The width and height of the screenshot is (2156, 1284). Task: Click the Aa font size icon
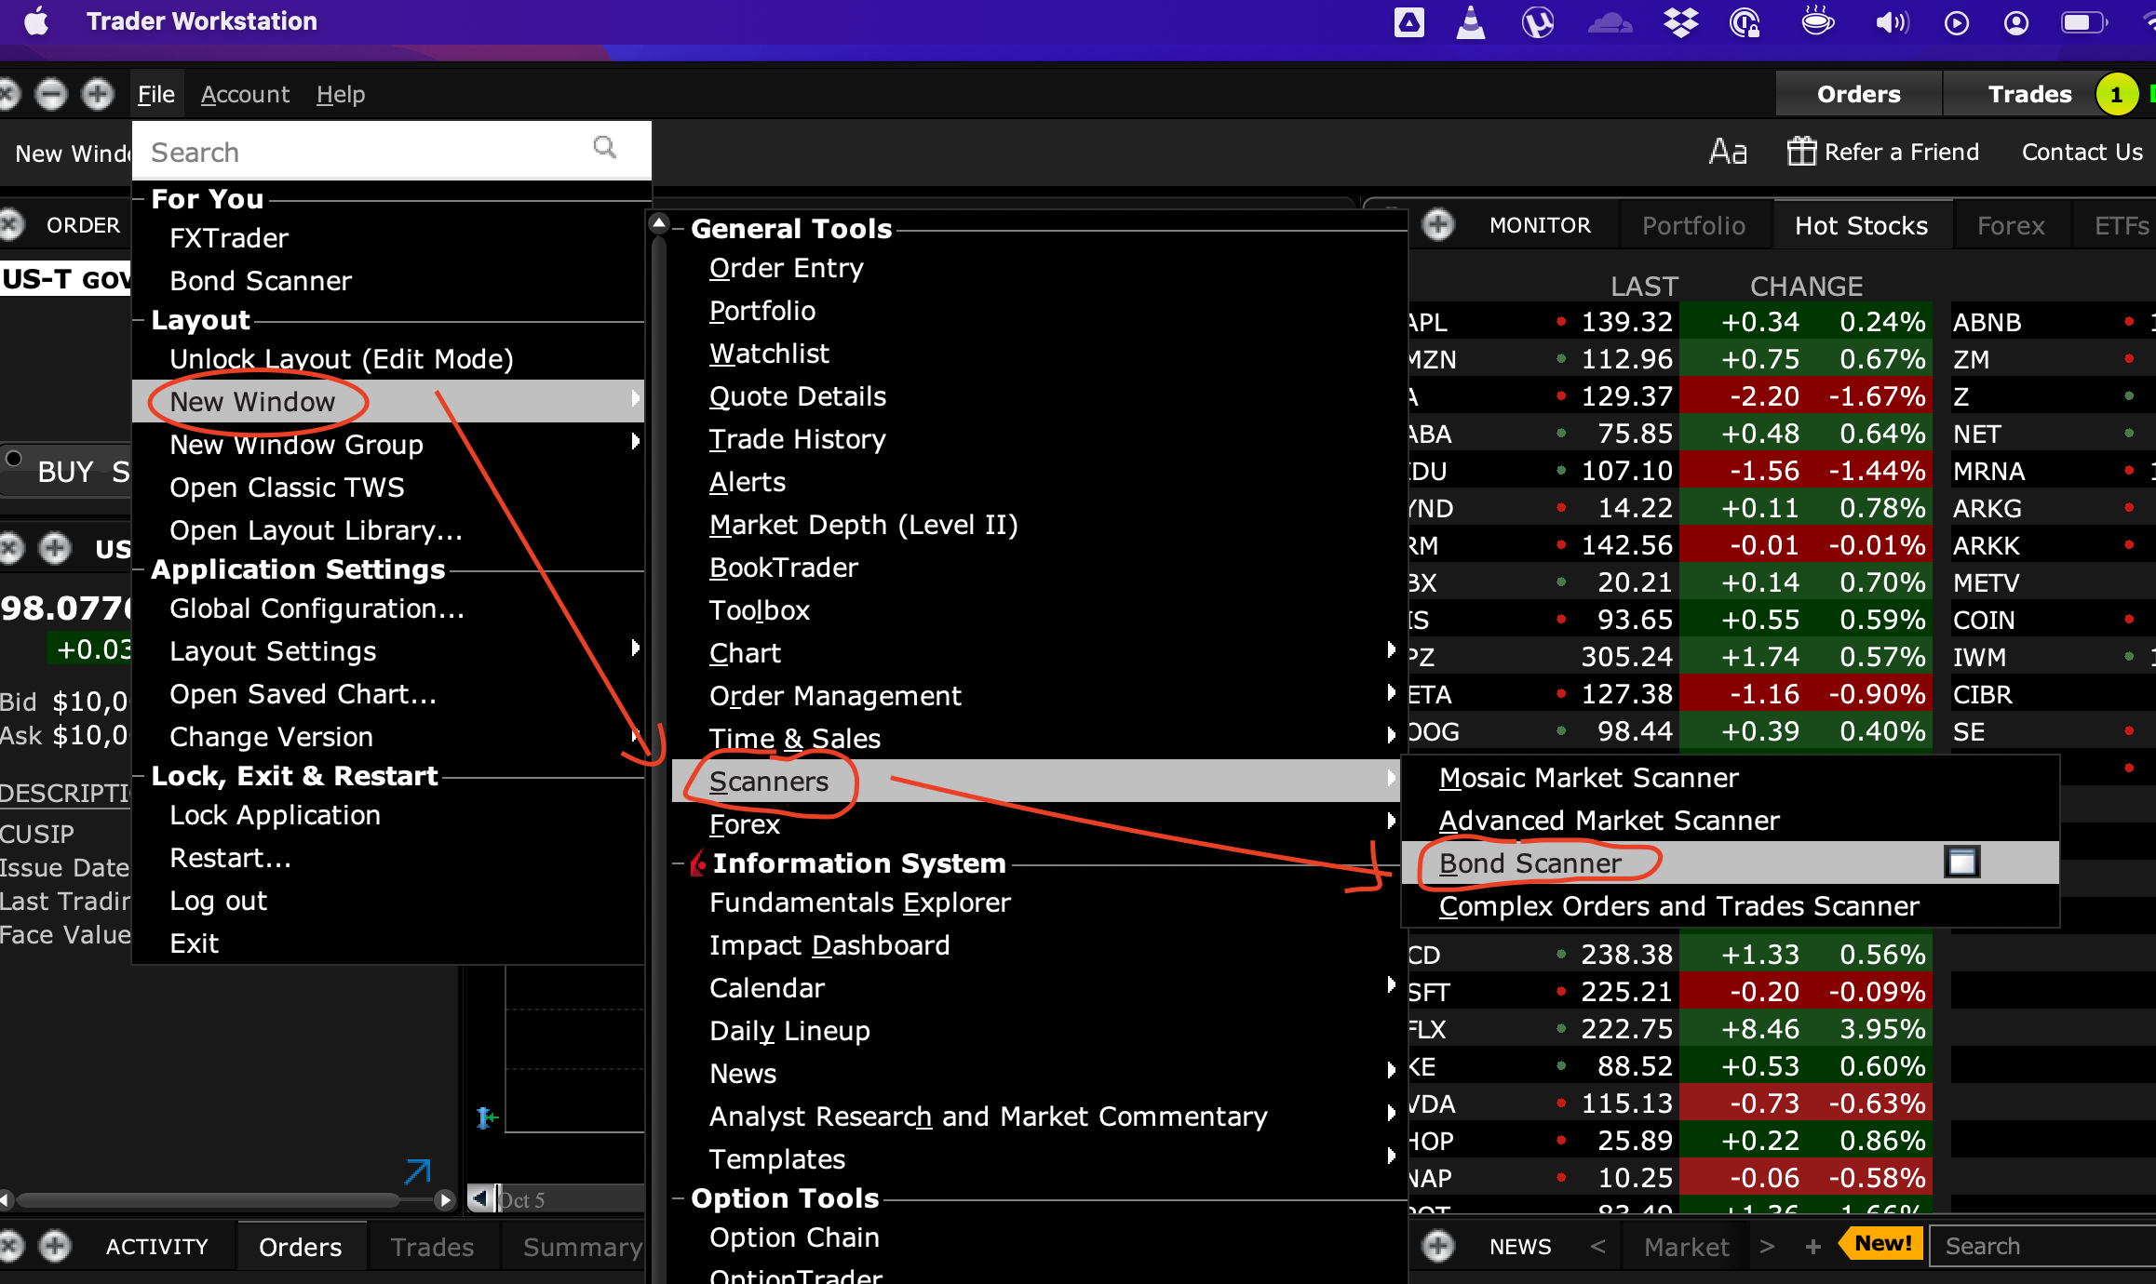pos(1730,150)
